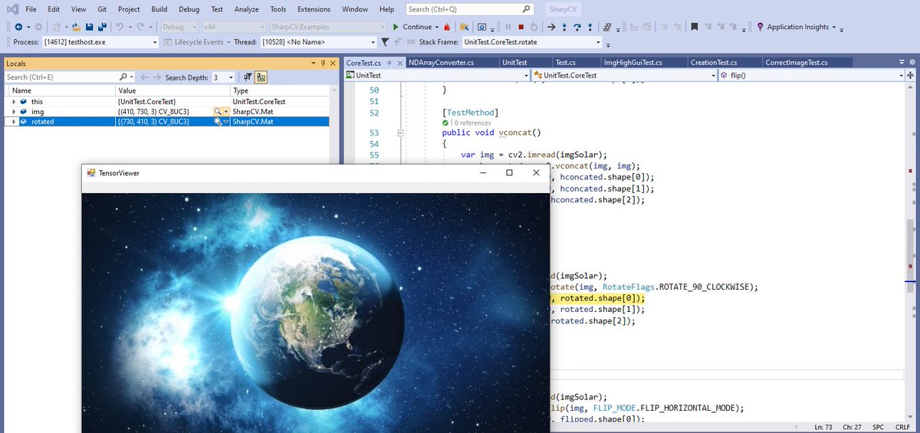Image resolution: width=920 pixels, height=433 pixels.
Task: Open the Application Insights dropdown arrow
Action: [833, 27]
